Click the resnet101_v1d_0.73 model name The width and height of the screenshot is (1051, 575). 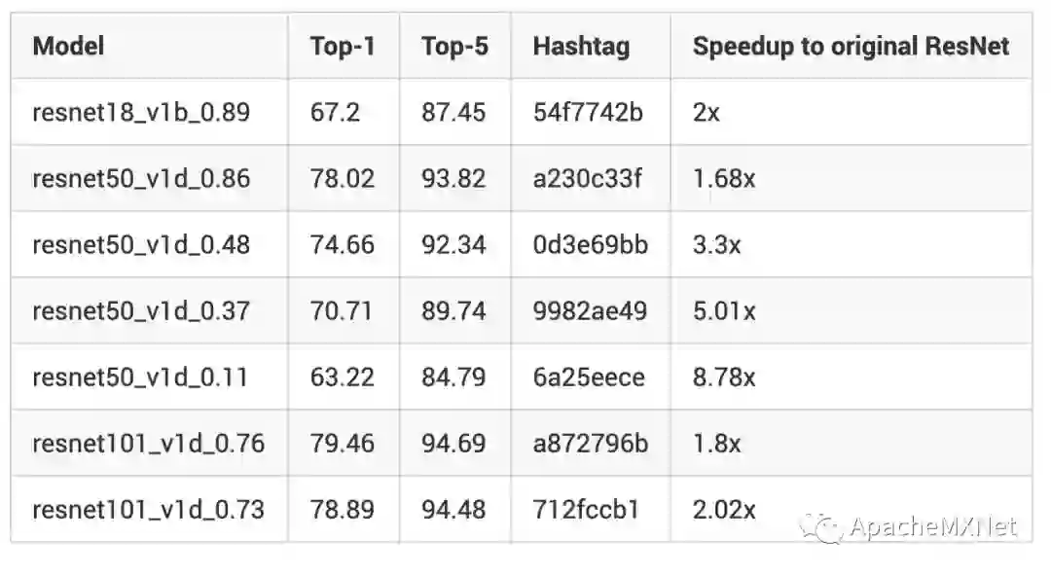click(148, 509)
